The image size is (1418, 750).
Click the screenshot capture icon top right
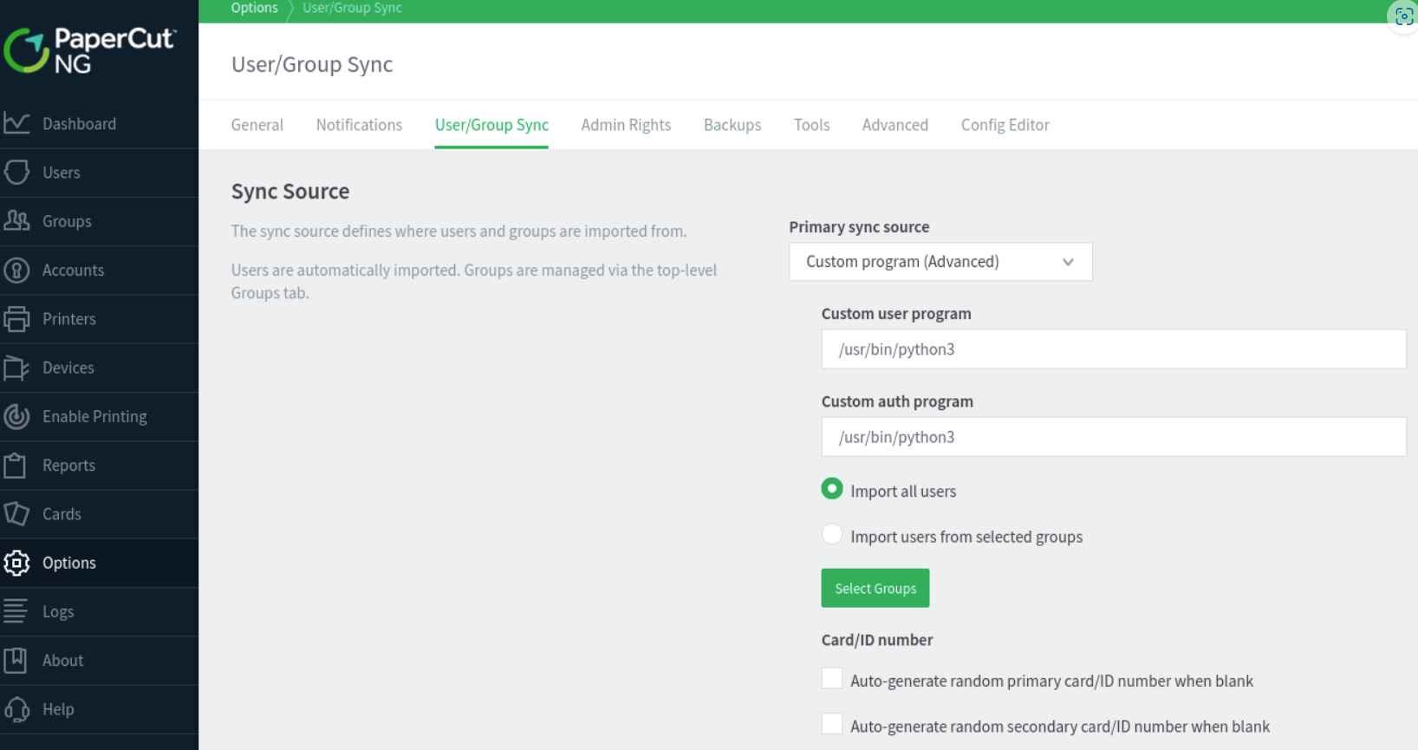click(x=1403, y=16)
